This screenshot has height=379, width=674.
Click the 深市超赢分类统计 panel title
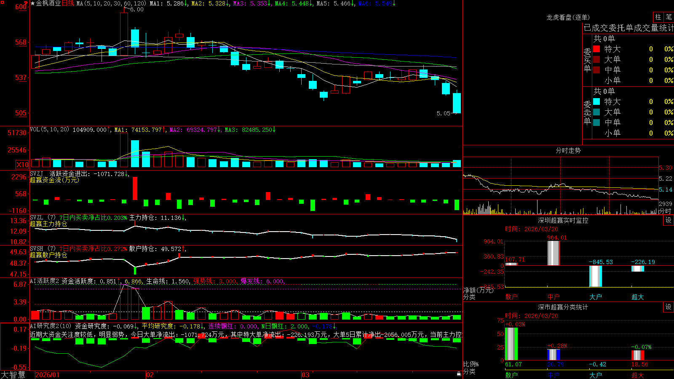tap(563, 307)
